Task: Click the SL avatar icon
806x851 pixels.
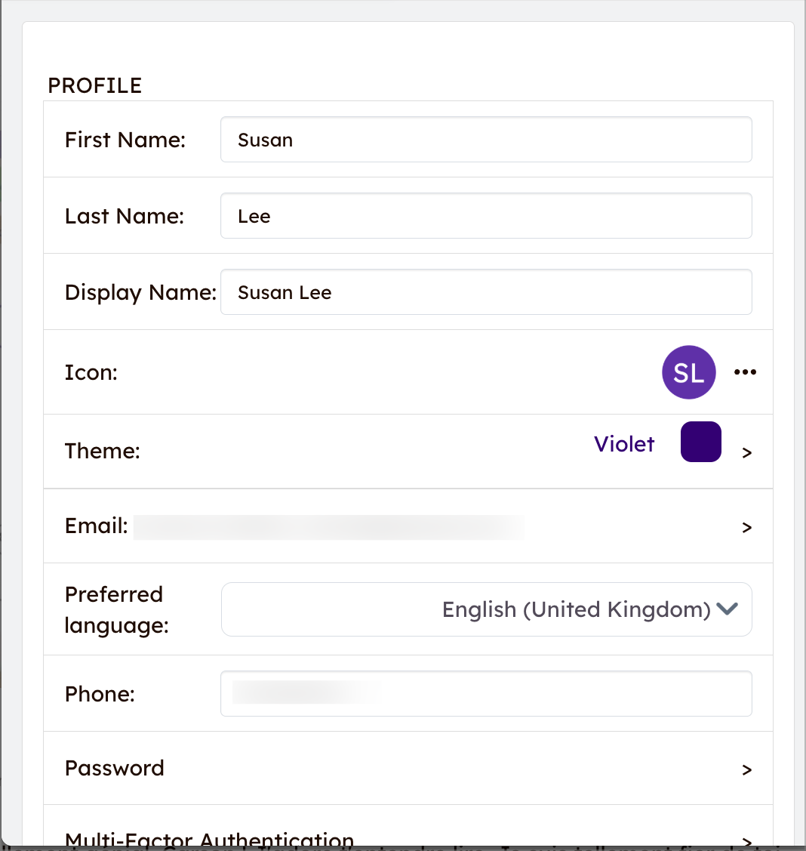Action: click(688, 372)
